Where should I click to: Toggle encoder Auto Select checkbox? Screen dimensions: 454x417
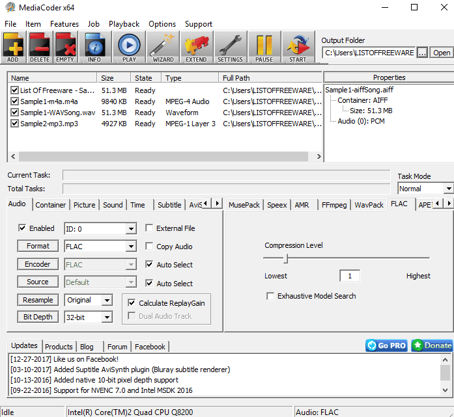[x=149, y=265]
